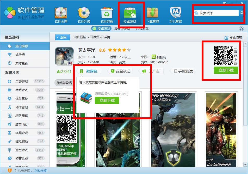Switch to the 安卓游戏 sub-tab
The height and width of the screenshot is (174, 248).
click(101, 29)
